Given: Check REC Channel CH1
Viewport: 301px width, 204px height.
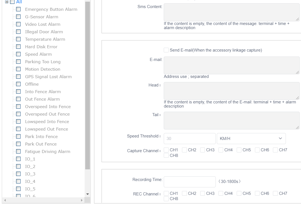Looking at the screenshot, I should [166, 193].
